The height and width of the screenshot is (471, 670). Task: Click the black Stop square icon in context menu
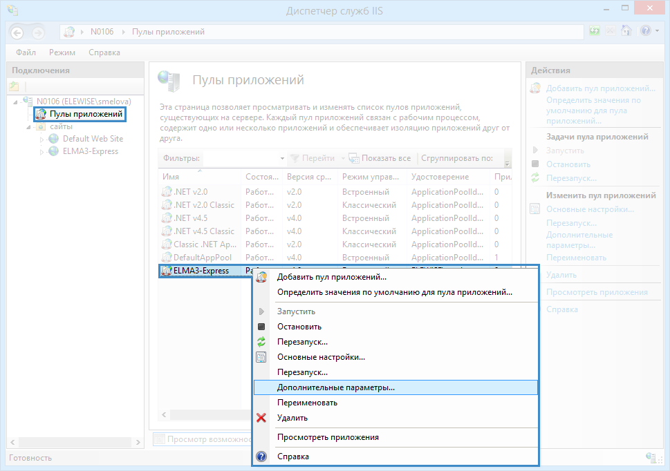(261, 327)
